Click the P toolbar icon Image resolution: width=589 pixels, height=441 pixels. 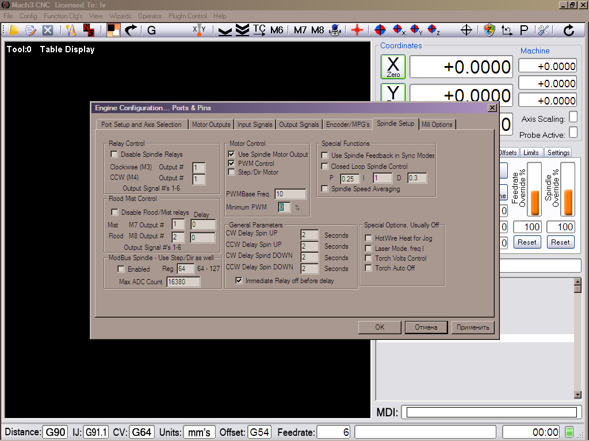click(x=524, y=30)
